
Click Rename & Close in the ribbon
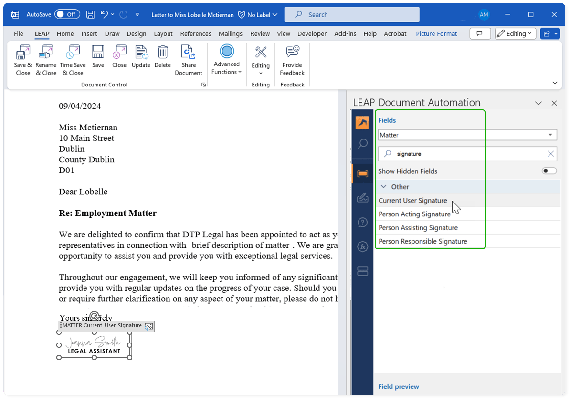pos(46,60)
